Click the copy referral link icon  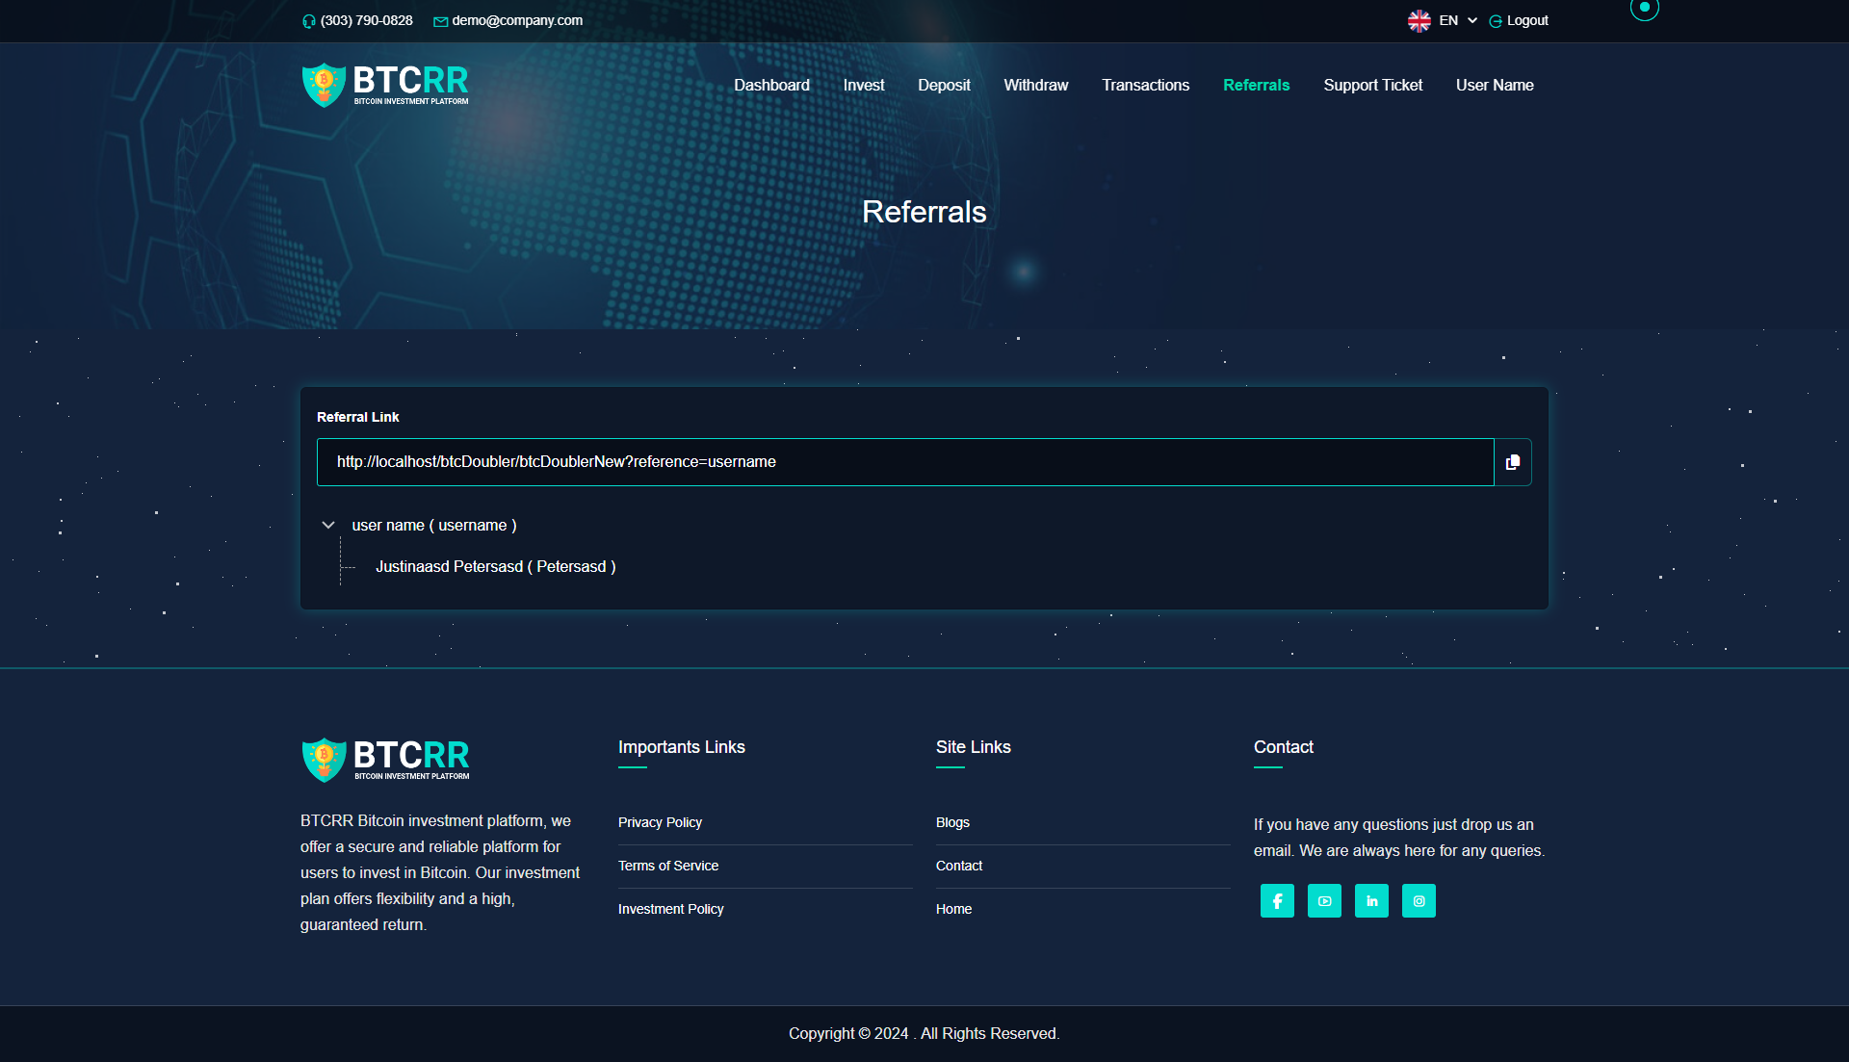[x=1512, y=462]
